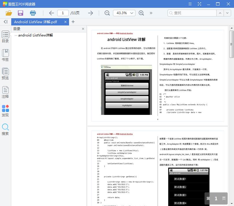Zoom in using the magnifier plus icon
Viewport: 234px width, 206px height.
coord(141,13)
